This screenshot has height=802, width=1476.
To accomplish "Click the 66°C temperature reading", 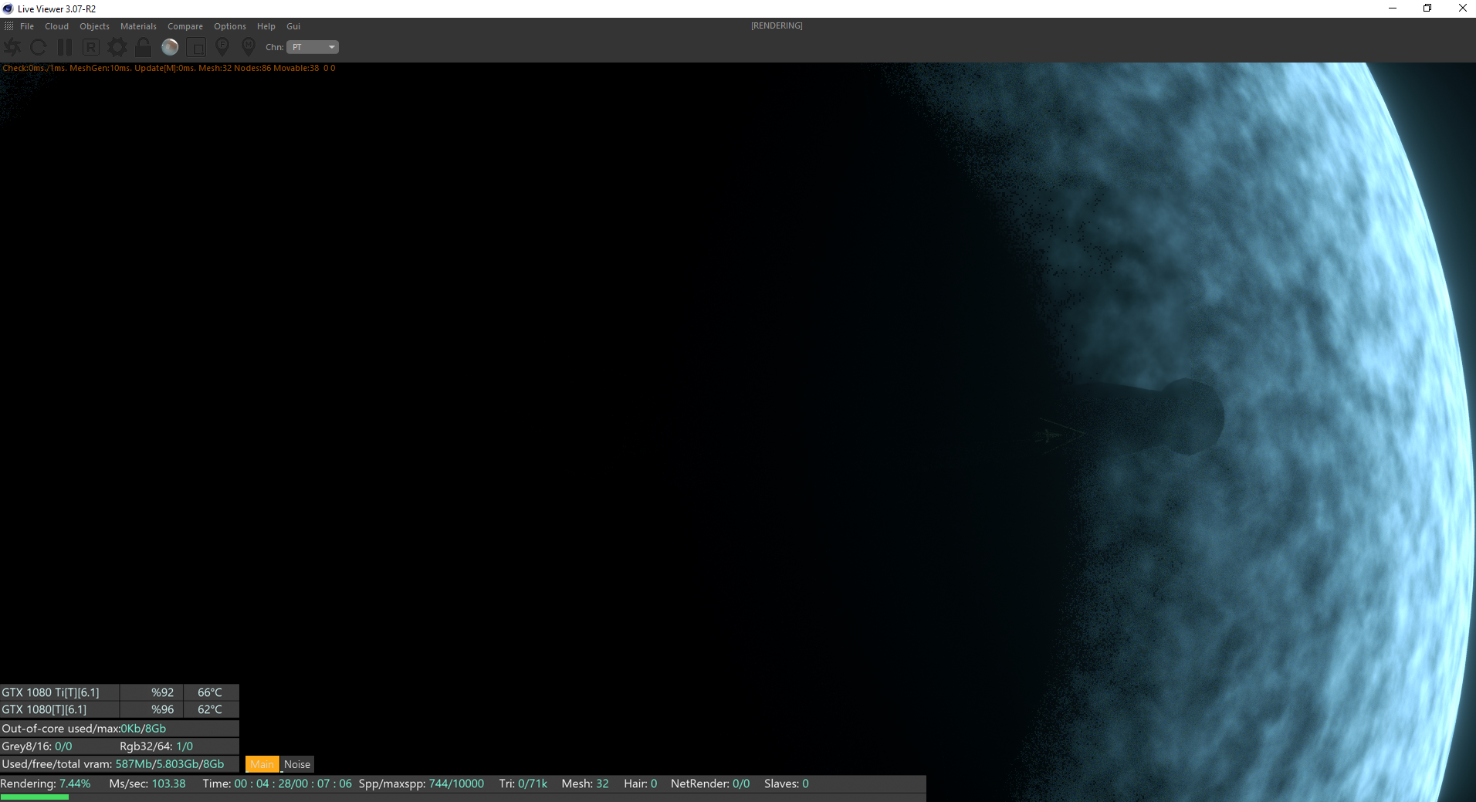I will click(210, 692).
